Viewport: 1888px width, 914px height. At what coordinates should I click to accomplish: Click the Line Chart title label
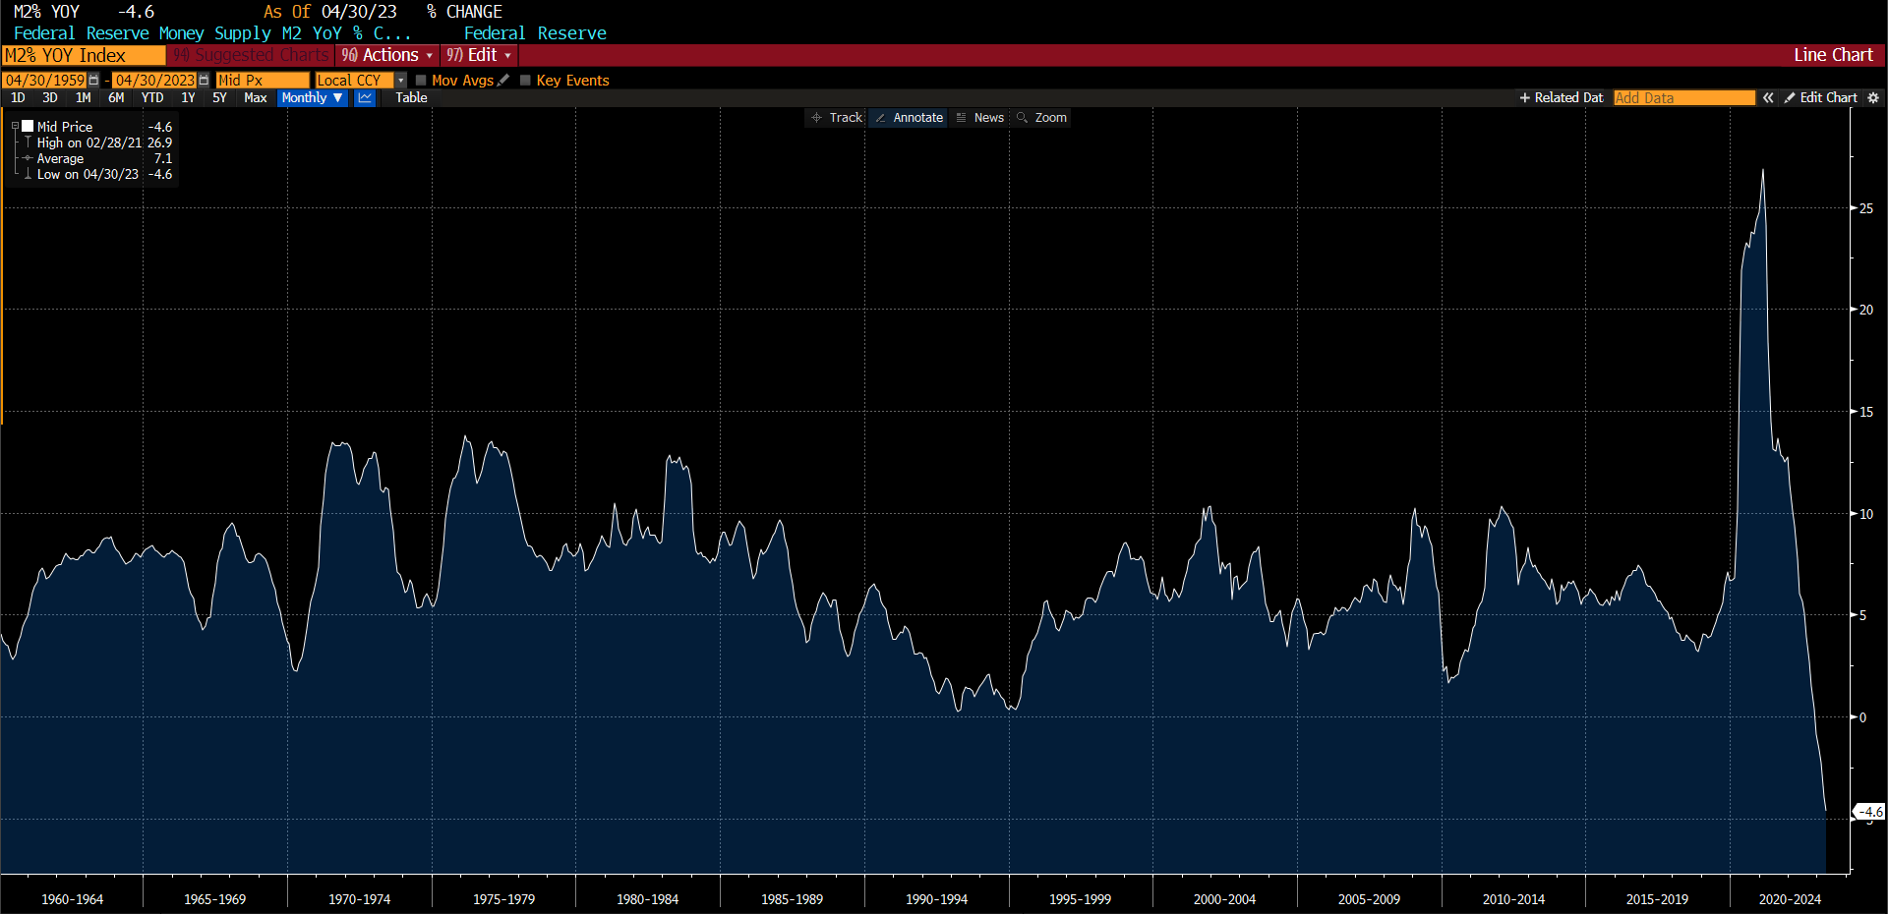coord(1833,55)
